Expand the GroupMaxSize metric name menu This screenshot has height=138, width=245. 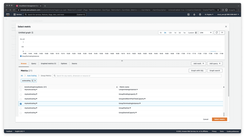point(130,108)
